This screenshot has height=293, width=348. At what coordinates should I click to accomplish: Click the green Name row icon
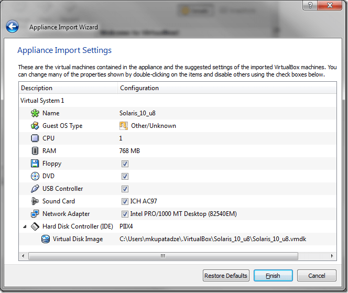[35, 113]
